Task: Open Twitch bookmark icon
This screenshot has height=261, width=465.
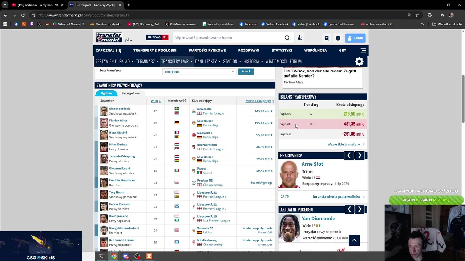Action: [32, 24]
